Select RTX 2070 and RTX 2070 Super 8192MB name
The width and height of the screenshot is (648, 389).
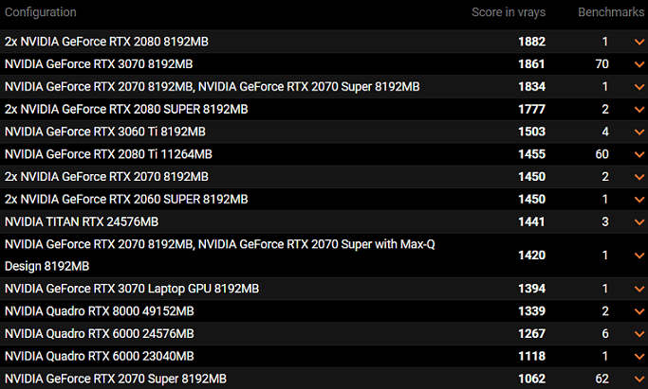212,86
